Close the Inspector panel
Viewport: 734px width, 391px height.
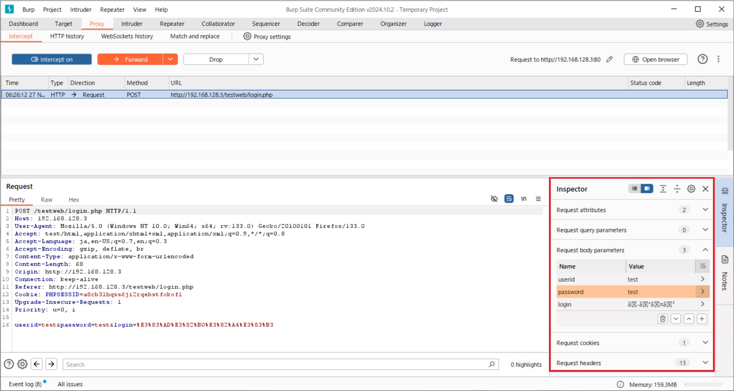705,189
